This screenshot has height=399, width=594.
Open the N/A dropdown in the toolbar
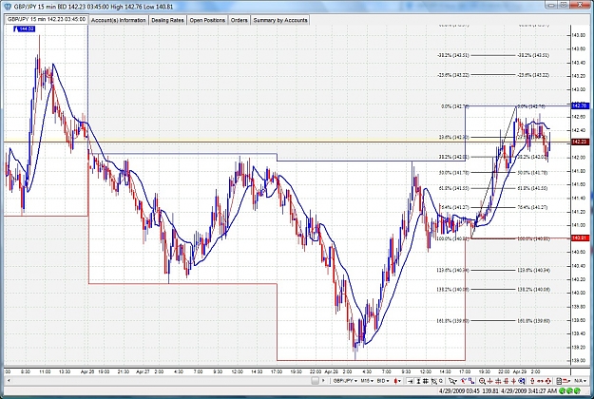click(580, 381)
